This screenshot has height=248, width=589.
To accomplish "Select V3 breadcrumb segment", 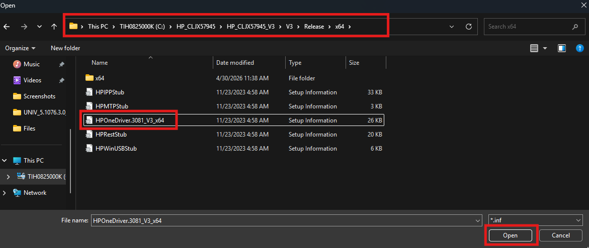I will [x=289, y=27].
